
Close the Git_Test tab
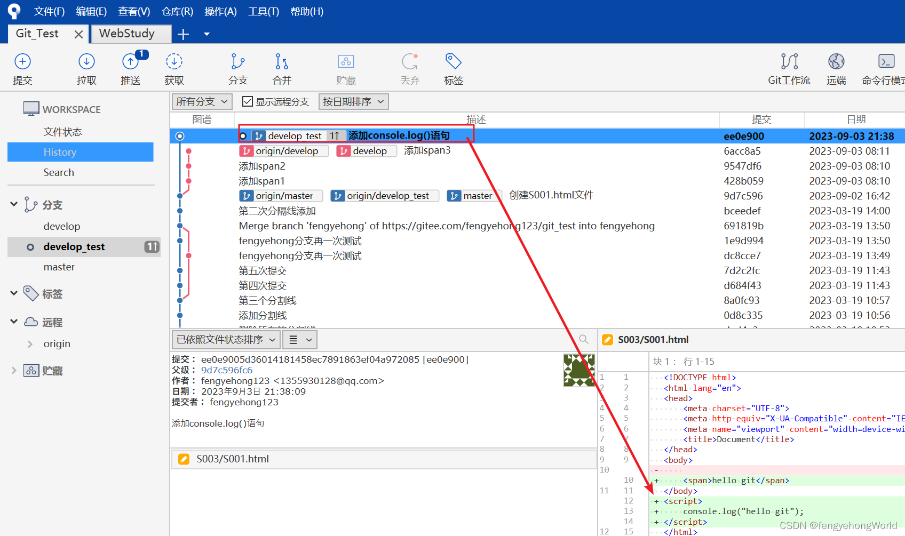coord(78,34)
